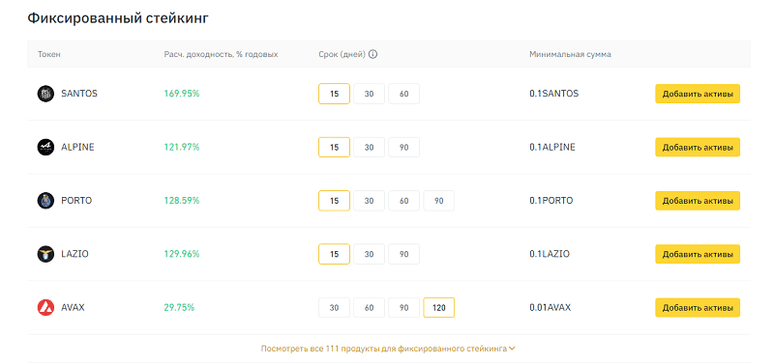The image size is (774, 364).
Task: Click the 169.95% yield value
Action: (182, 94)
